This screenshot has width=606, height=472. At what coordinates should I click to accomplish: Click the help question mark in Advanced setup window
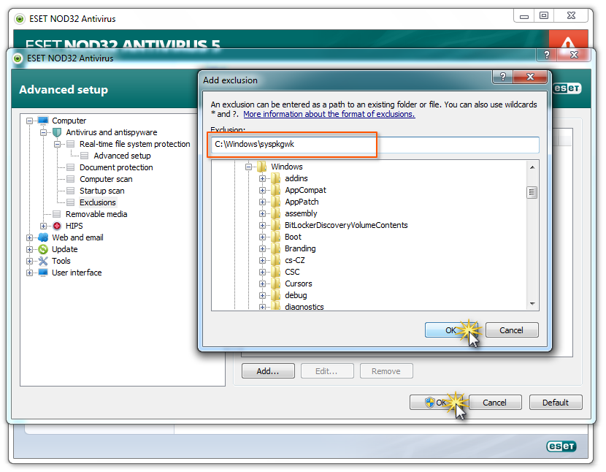pyautogui.click(x=546, y=55)
